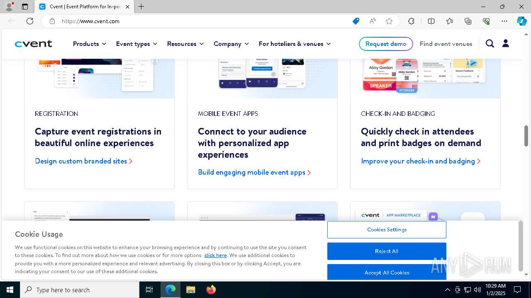Click the Reject All cookies button
This screenshot has height=298, width=531.
click(x=387, y=251)
